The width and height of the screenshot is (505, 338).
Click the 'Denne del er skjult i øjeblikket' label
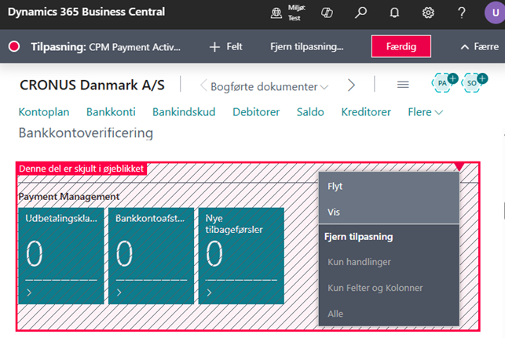pos(81,169)
